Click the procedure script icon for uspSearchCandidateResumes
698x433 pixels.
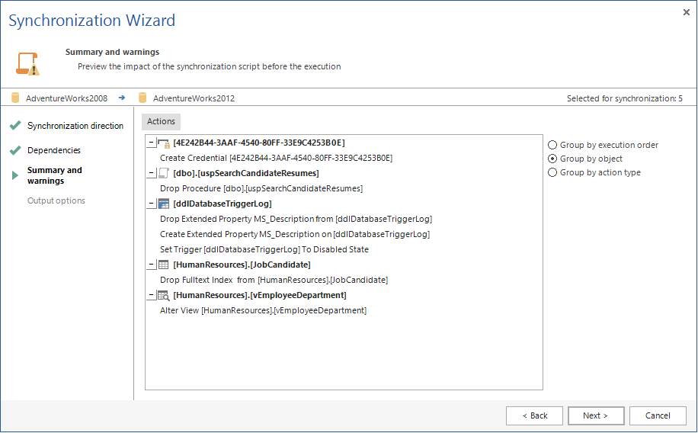tap(164, 173)
